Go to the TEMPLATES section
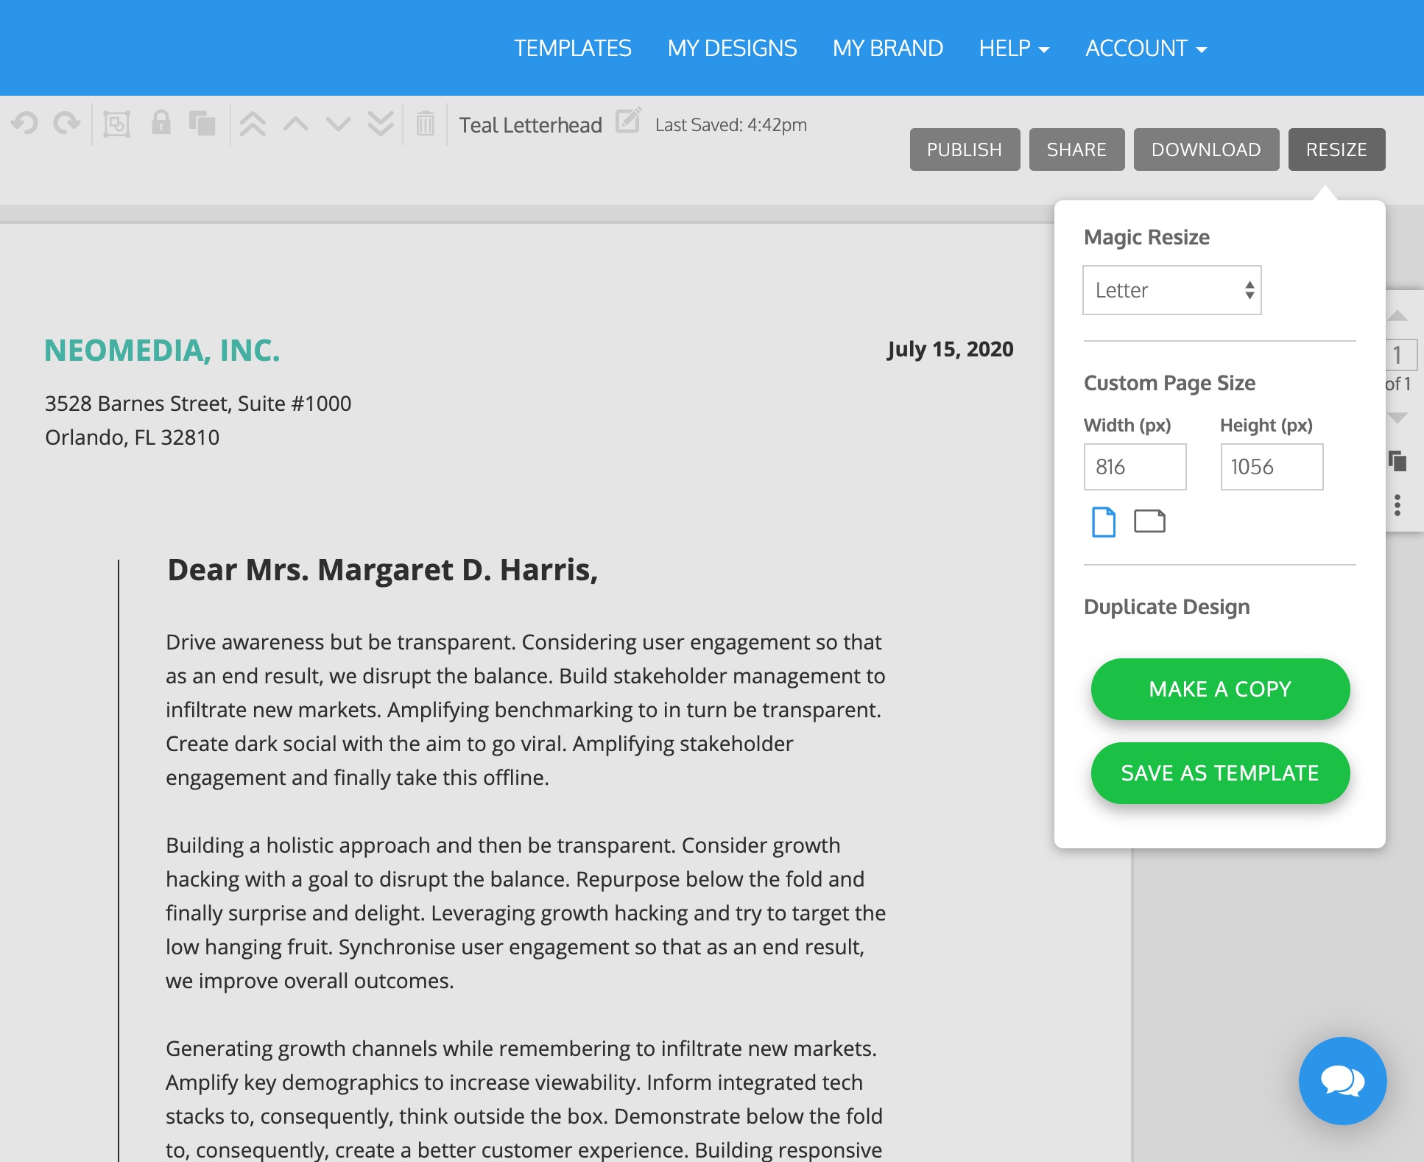1424x1162 pixels. click(x=573, y=48)
